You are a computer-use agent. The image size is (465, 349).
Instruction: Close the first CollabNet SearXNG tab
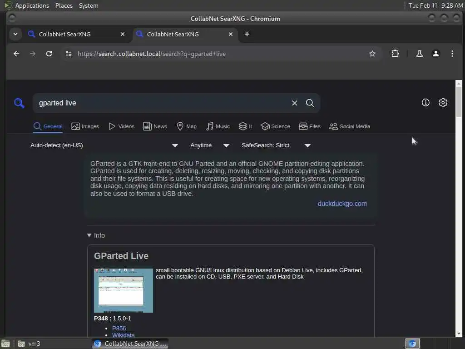tap(123, 34)
